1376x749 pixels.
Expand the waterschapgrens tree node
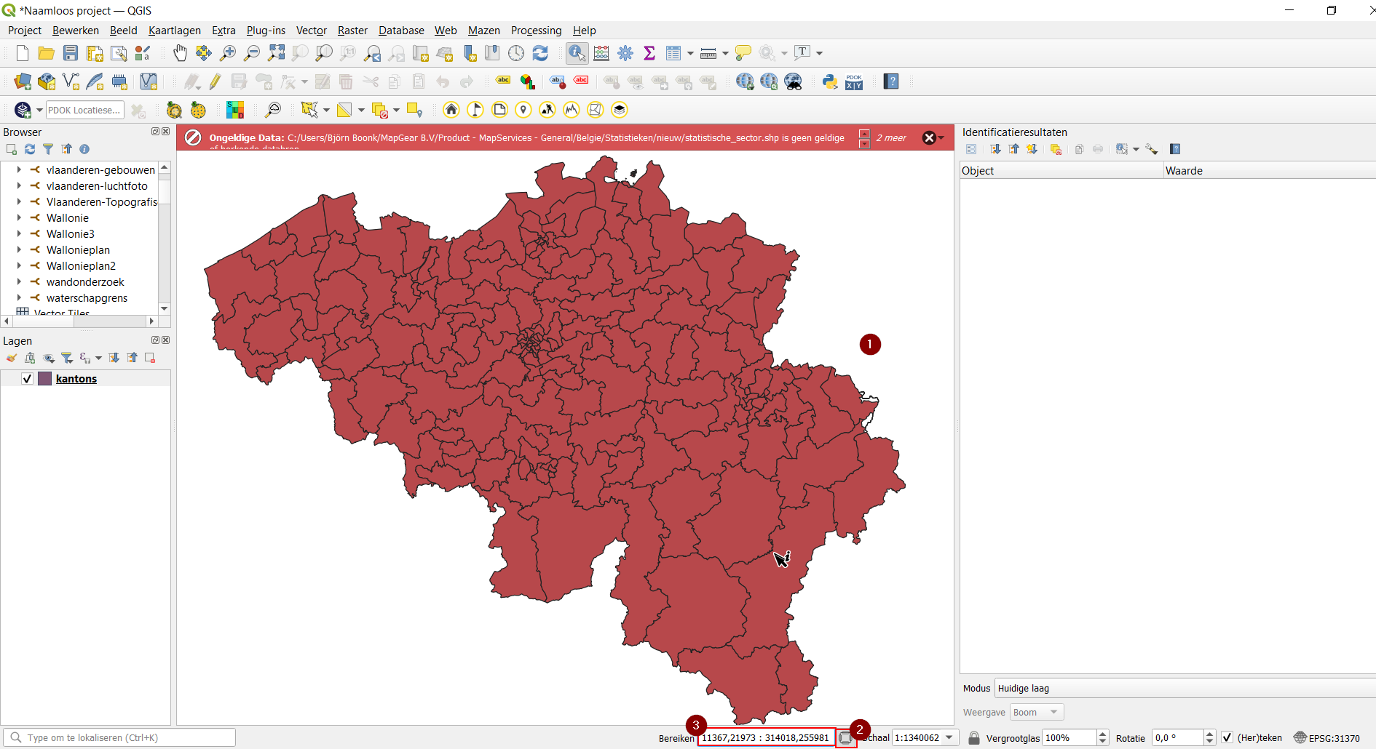click(19, 297)
